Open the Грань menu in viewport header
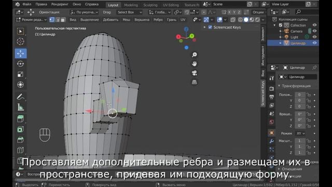This screenshot has height=187, width=332. click(172, 20)
